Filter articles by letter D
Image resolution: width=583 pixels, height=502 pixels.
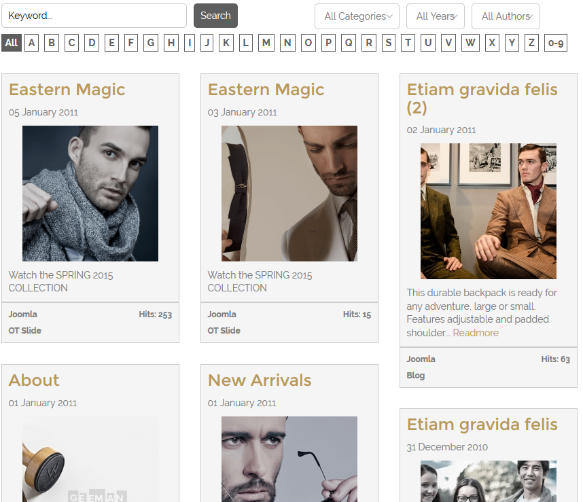[x=92, y=43]
